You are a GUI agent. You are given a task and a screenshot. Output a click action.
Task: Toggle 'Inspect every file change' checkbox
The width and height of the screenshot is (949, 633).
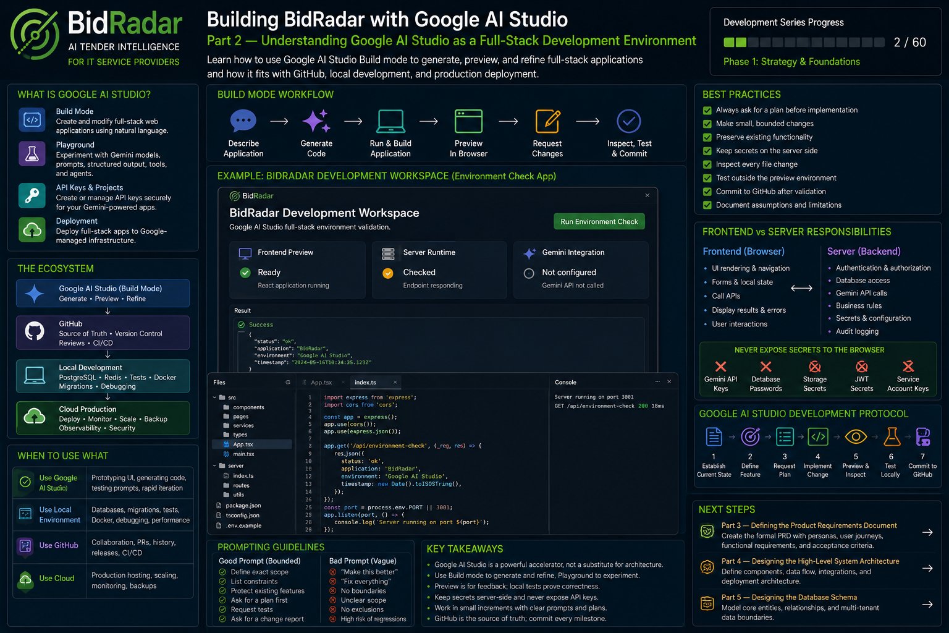(707, 164)
